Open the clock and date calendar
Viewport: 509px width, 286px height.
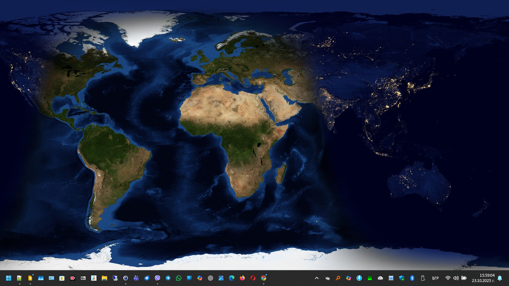tap(483, 278)
